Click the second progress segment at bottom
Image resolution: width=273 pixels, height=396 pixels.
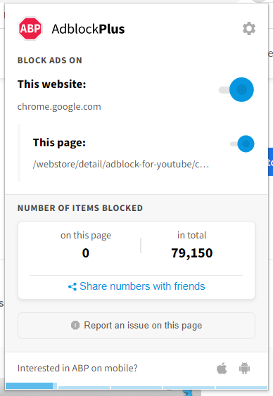pos(84,387)
